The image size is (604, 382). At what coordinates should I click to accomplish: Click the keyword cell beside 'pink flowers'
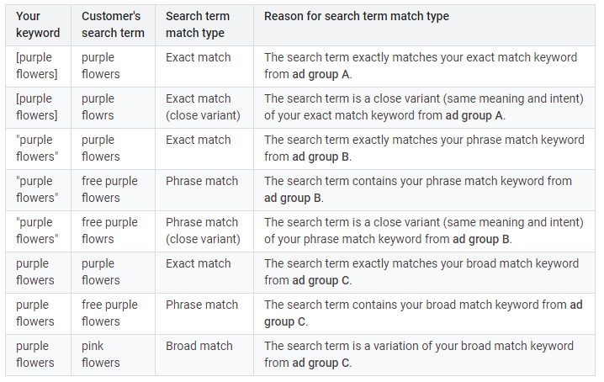tap(35, 354)
